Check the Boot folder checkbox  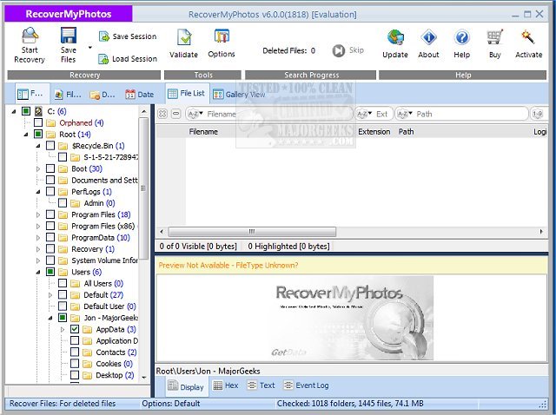50,168
